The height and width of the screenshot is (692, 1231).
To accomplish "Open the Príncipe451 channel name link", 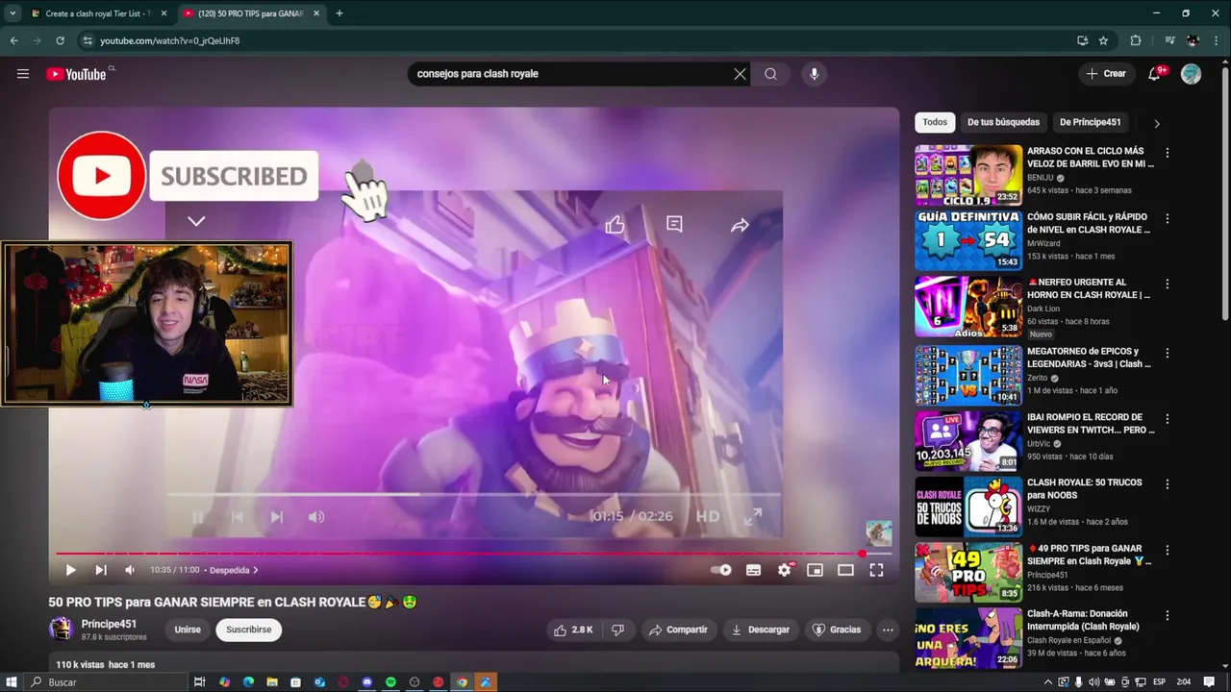I will tap(109, 624).
